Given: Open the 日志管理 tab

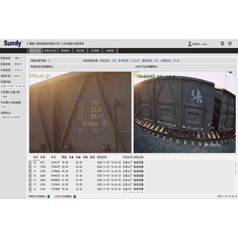Looking at the screenshot, I should tap(95, 51).
